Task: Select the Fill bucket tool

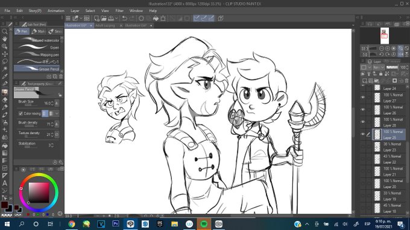Action: coord(5,146)
